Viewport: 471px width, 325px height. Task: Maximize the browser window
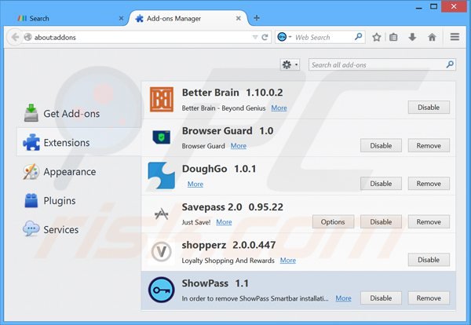pos(433,6)
